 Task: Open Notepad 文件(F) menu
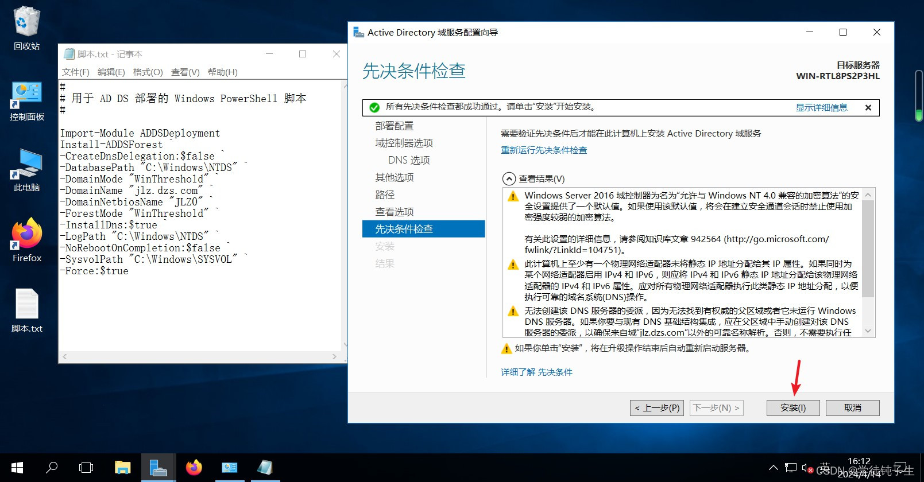pyautogui.click(x=76, y=72)
